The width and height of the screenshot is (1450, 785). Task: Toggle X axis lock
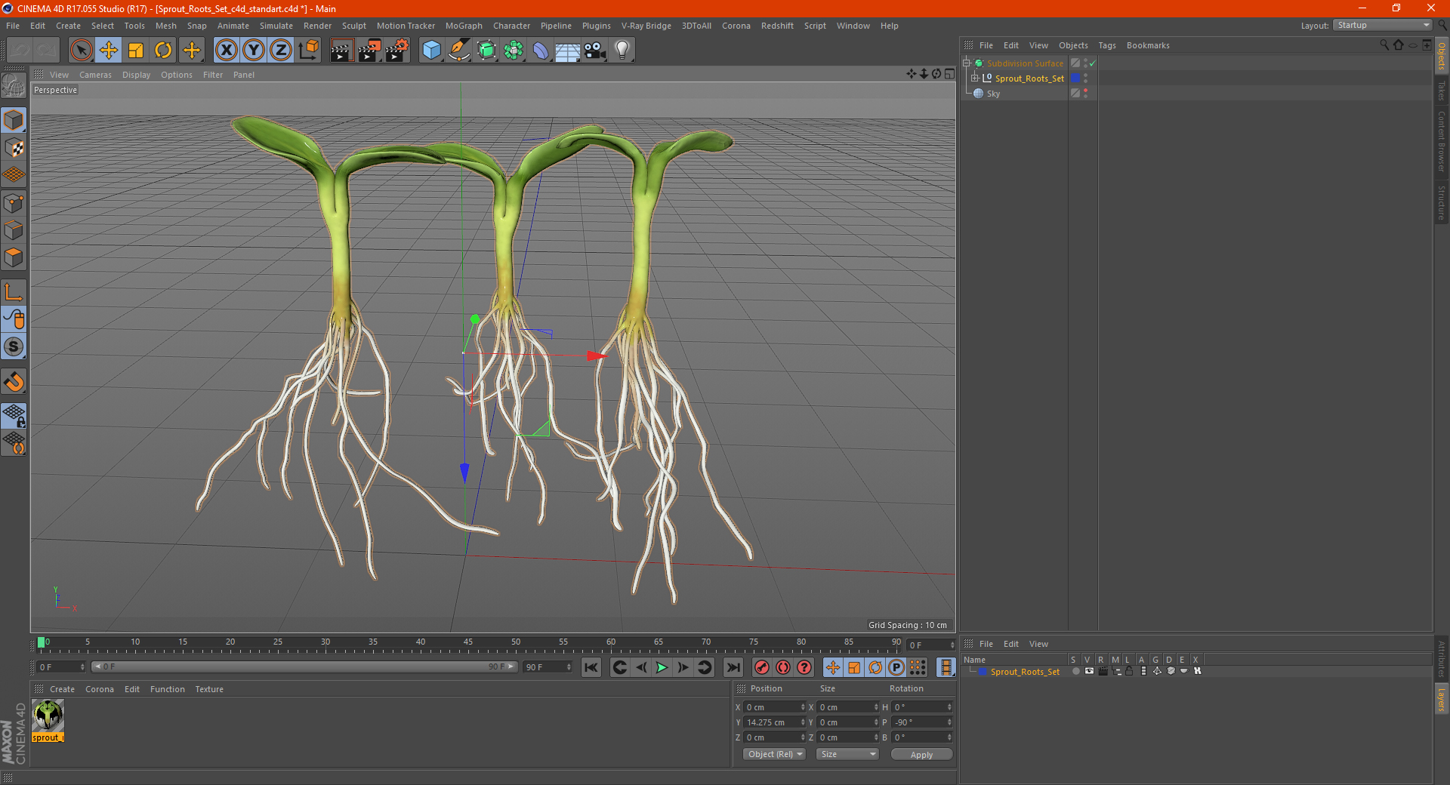[226, 51]
